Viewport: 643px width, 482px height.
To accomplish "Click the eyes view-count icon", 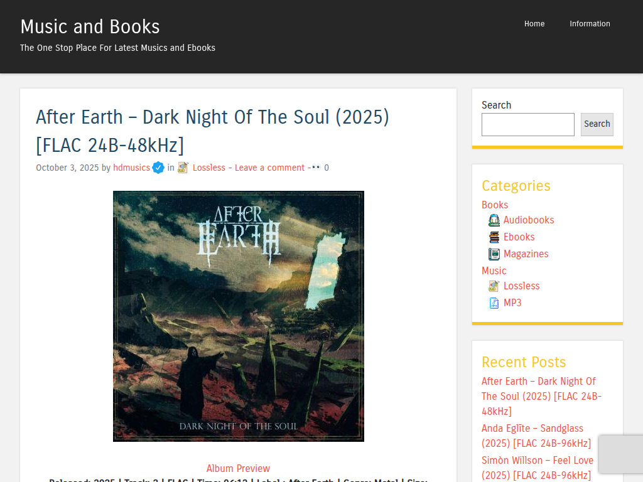I will click(x=316, y=167).
